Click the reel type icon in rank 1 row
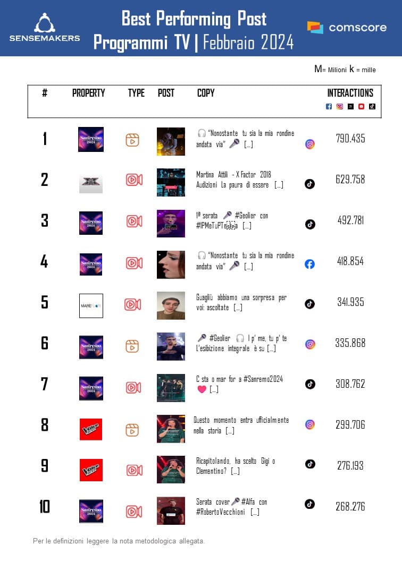The image size is (402, 562). [x=132, y=140]
